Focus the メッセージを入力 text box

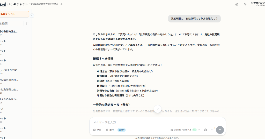pos(157,122)
